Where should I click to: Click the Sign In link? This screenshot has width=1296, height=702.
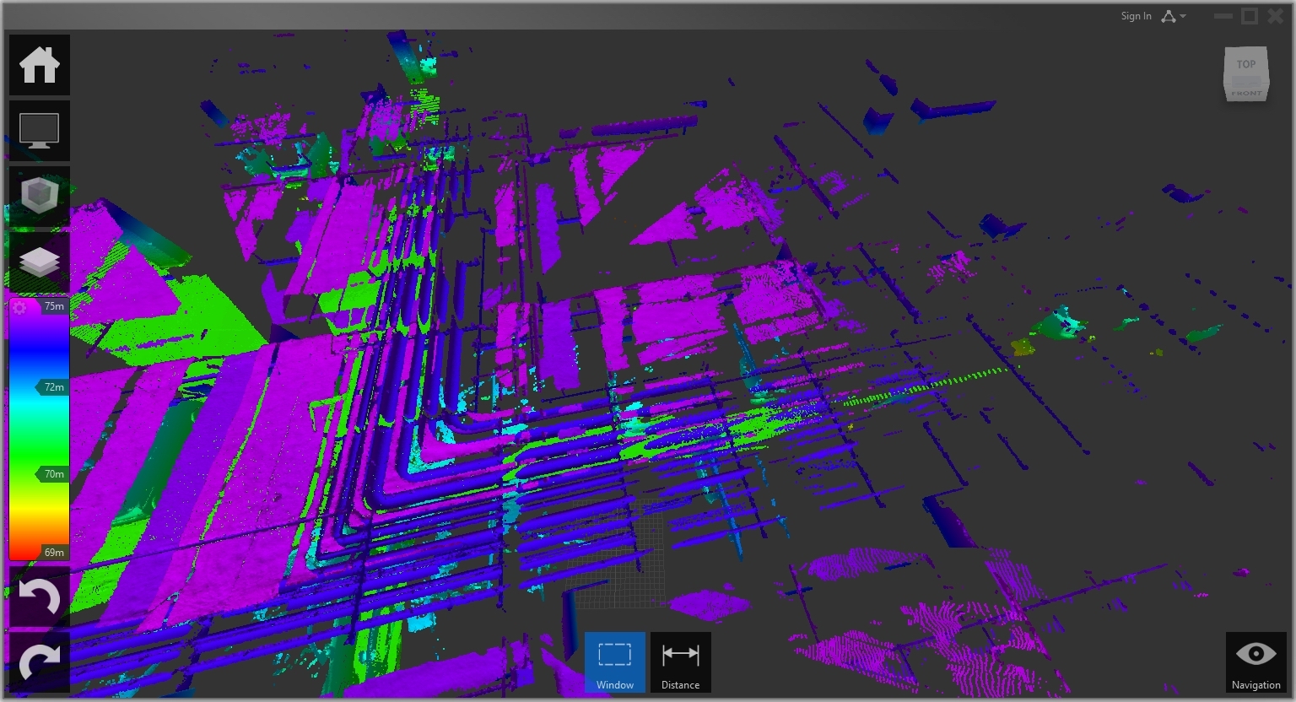(x=1136, y=16)
